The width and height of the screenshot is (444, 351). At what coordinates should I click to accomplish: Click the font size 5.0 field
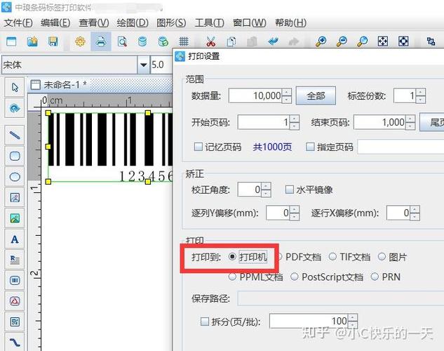tap(161, 65)
